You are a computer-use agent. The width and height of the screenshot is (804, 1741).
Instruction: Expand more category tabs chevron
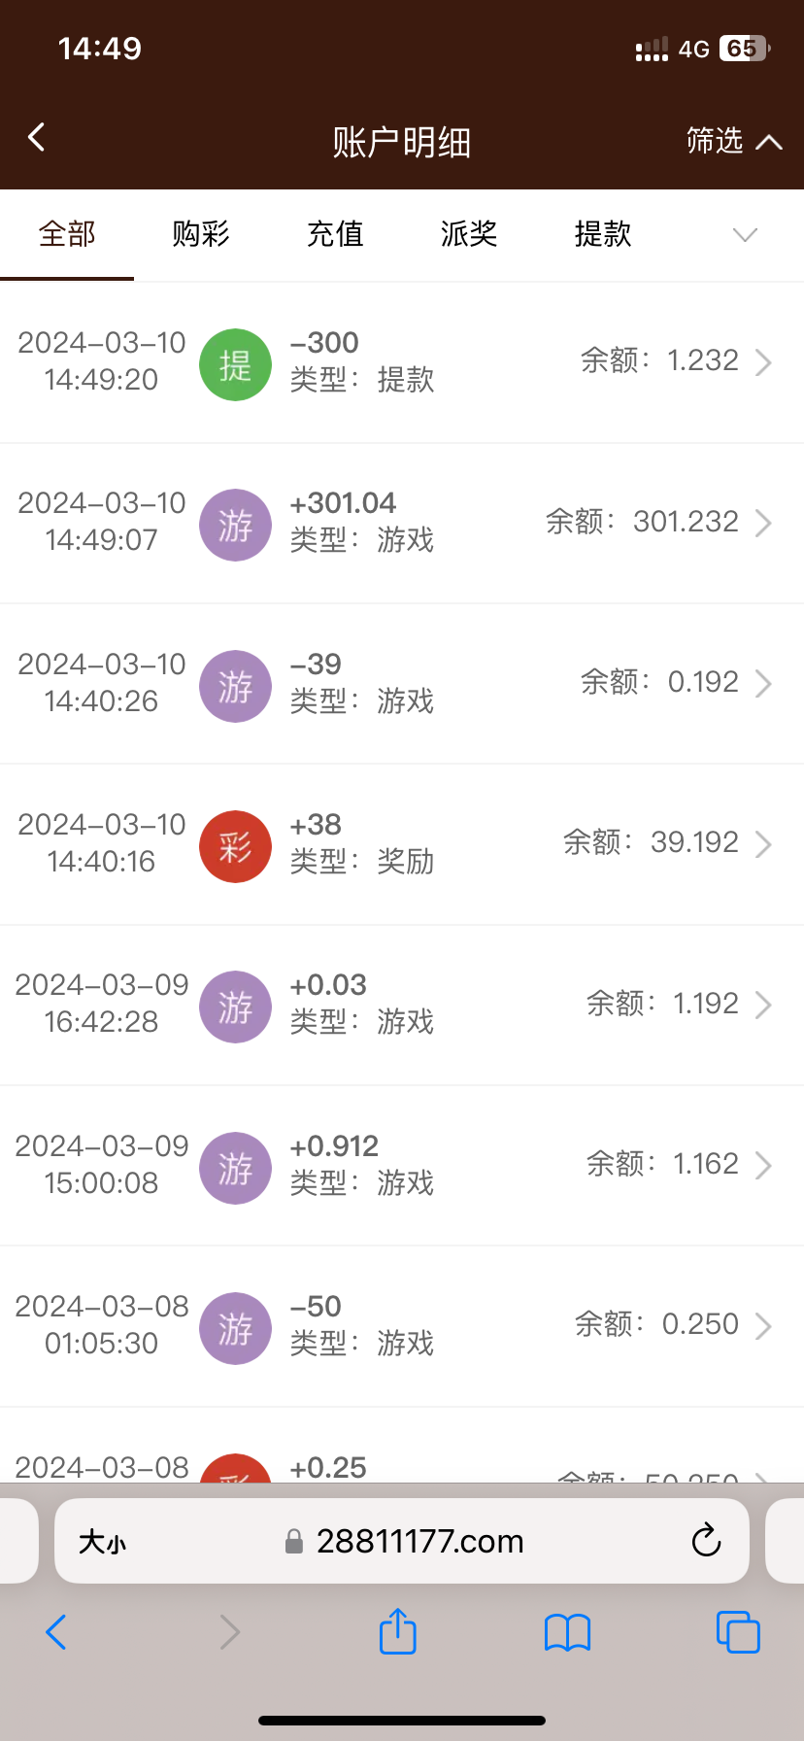[745, 235]
